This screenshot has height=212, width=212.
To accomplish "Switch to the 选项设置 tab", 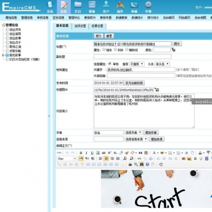I will [x=80, y=26].
